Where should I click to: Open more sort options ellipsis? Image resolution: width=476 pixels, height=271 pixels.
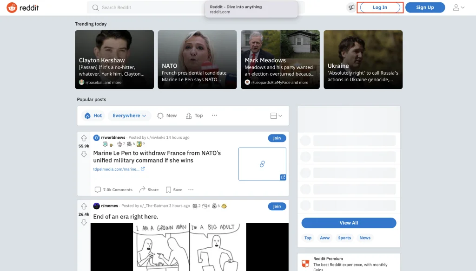(x=214, y=115)
